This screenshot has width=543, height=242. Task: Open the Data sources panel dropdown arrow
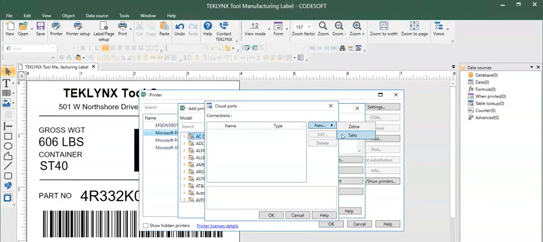click(x=532, y=67)
